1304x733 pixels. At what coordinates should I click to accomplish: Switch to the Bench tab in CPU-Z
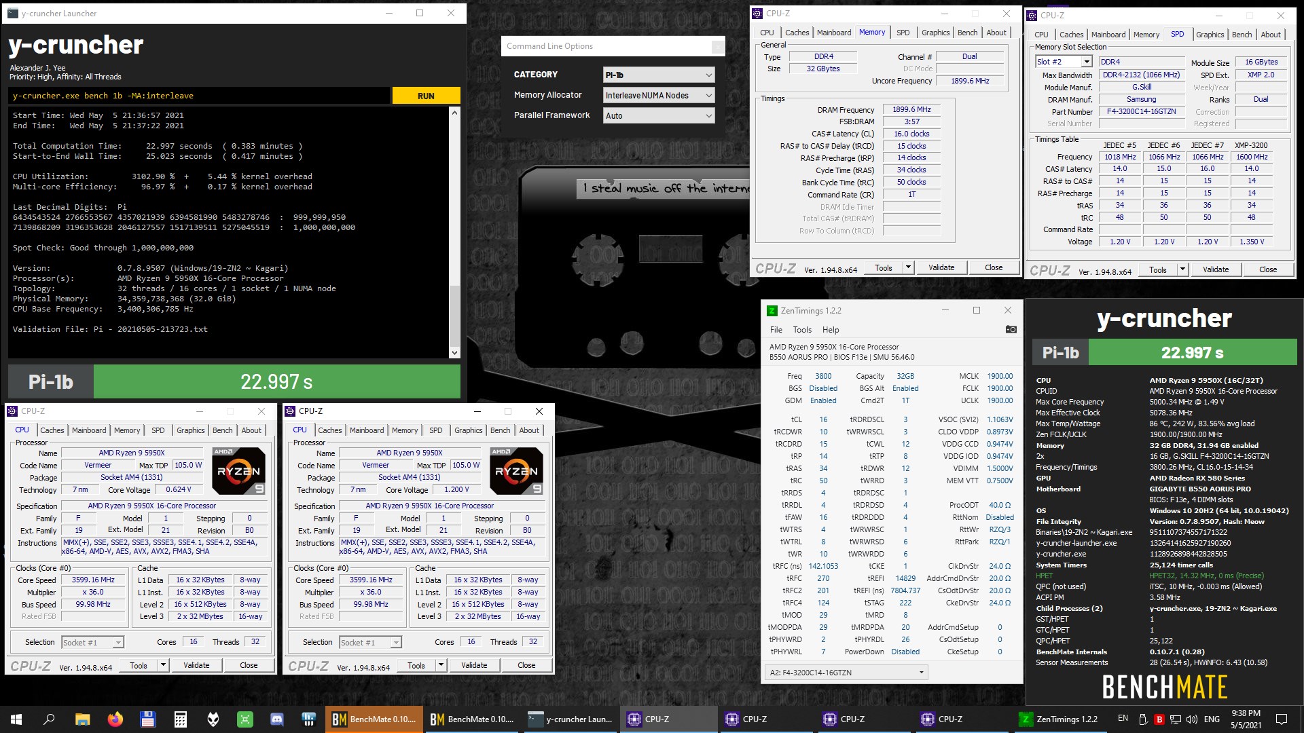[967, 32]
